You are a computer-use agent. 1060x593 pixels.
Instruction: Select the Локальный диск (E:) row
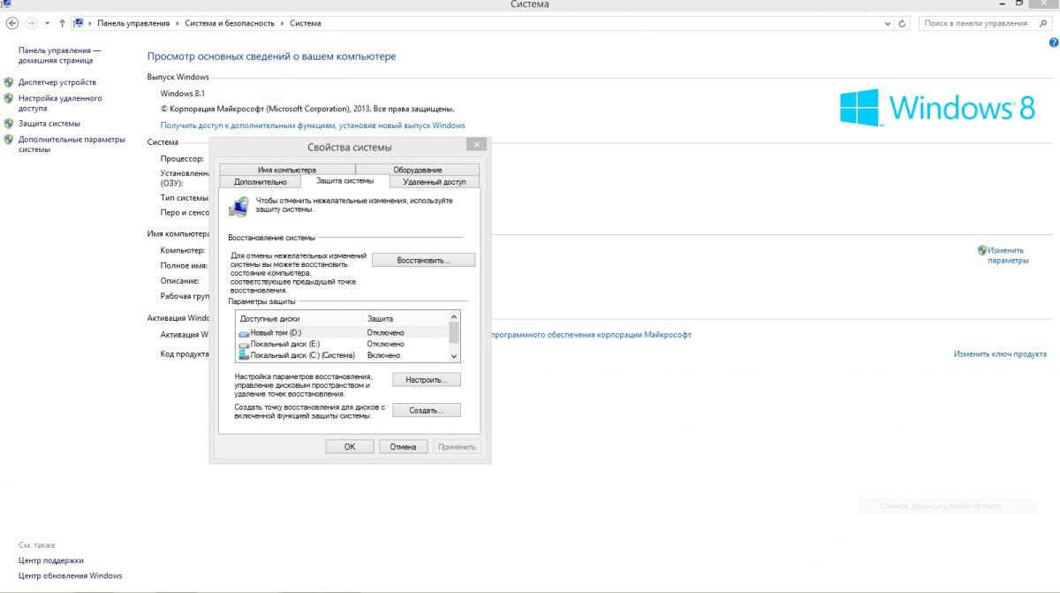(343, 344)
